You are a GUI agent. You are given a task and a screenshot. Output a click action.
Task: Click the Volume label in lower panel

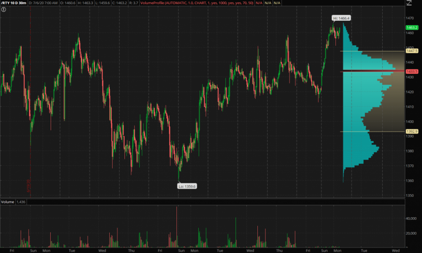(x=7, y=202)
